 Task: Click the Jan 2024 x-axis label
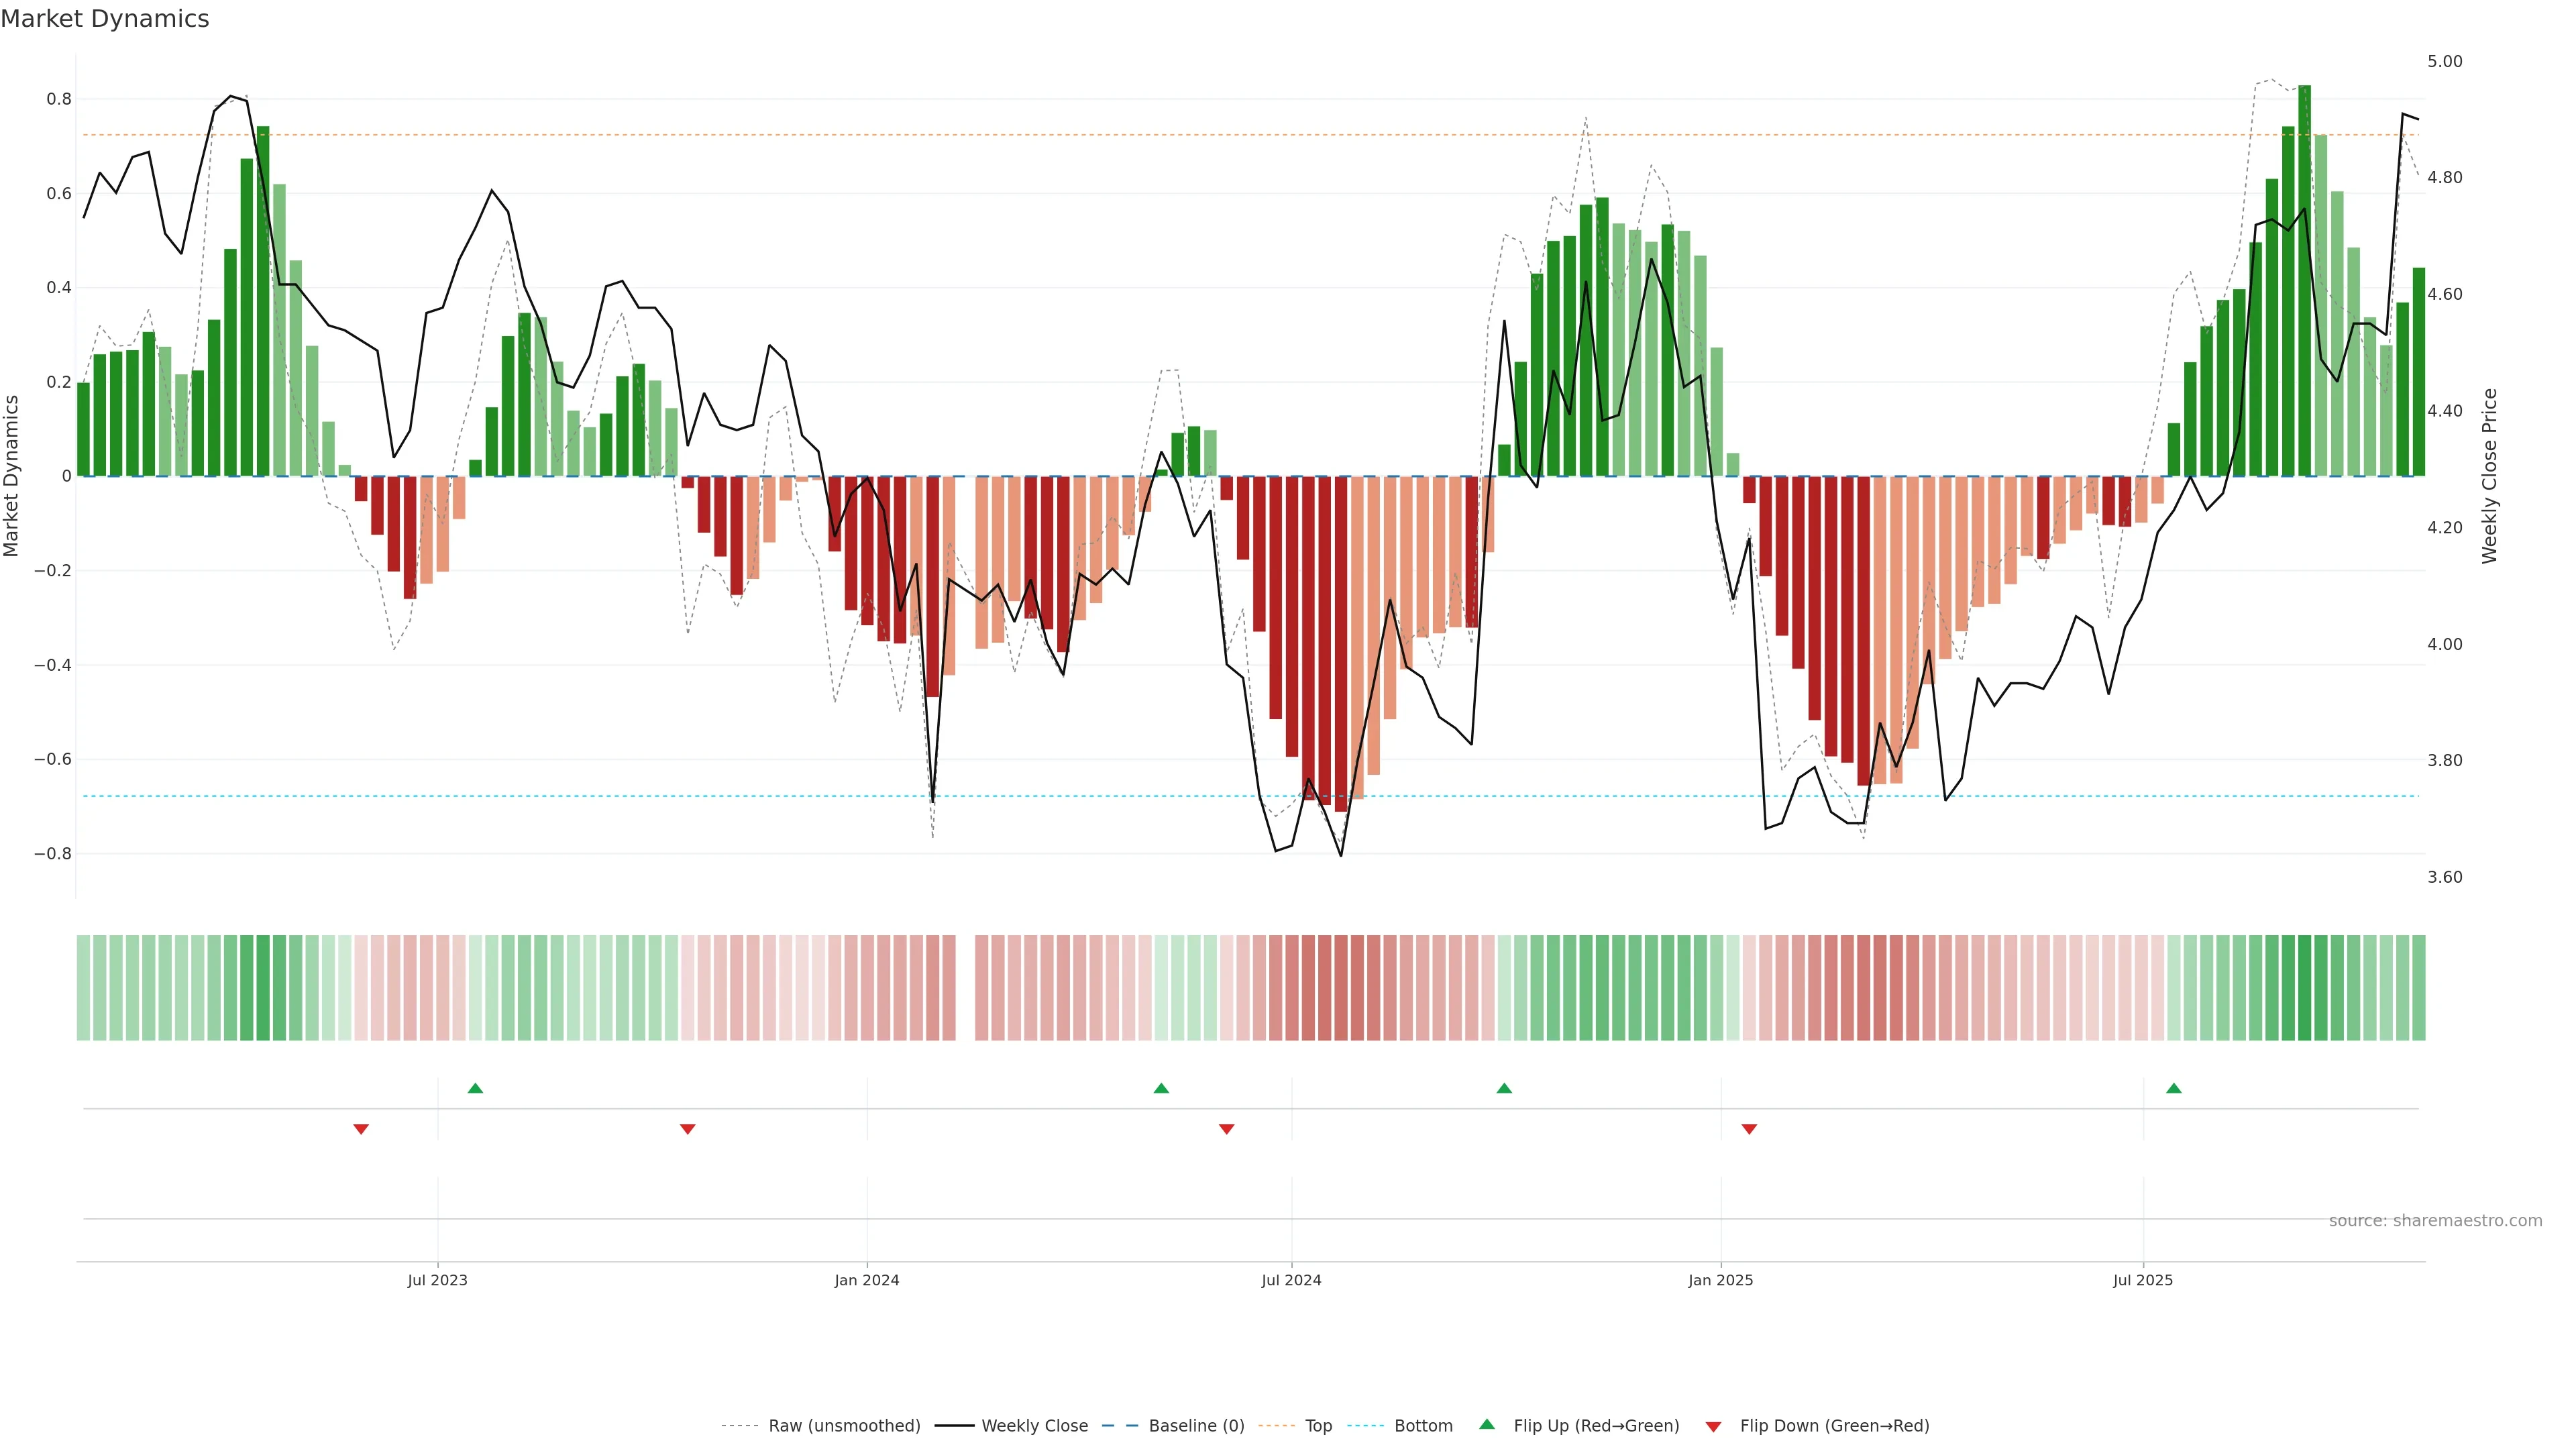(867, 1280)
